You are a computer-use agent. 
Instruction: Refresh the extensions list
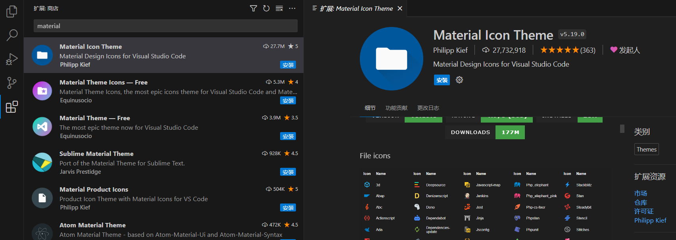point(266,8)
